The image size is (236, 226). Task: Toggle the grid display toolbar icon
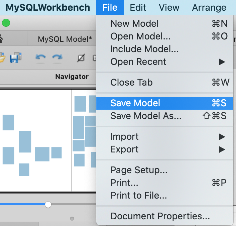[81, 58]
